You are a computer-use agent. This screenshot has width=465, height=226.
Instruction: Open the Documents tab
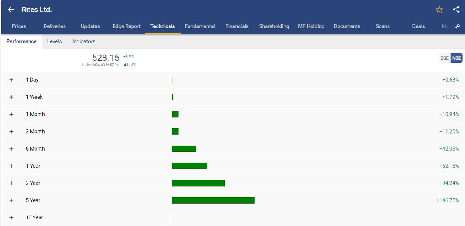click(347, 26)
